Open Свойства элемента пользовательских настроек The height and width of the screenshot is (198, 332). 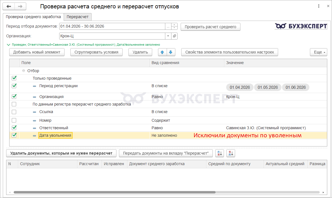click(230, 52)
